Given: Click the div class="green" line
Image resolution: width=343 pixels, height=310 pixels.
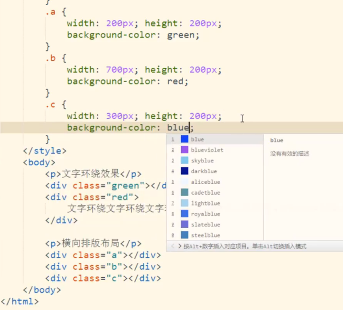Looking at the screenshot, I should pyautogui.click(x=106, y=186).
